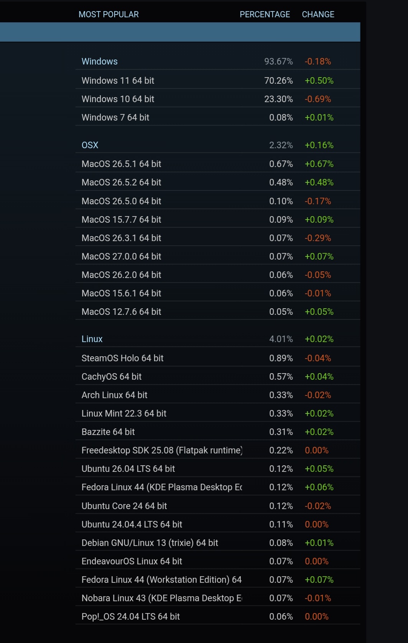Click the Ubuntu 26.04 LTS 64 bit row

(217, 469)
